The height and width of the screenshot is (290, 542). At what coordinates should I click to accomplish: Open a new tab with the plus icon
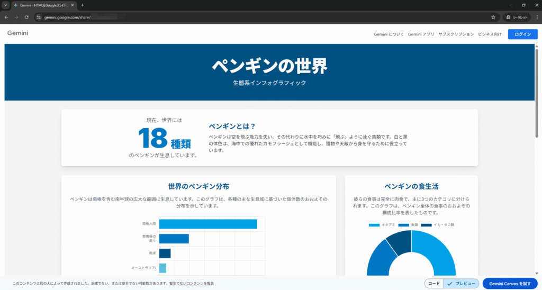[x=83, y=5]
